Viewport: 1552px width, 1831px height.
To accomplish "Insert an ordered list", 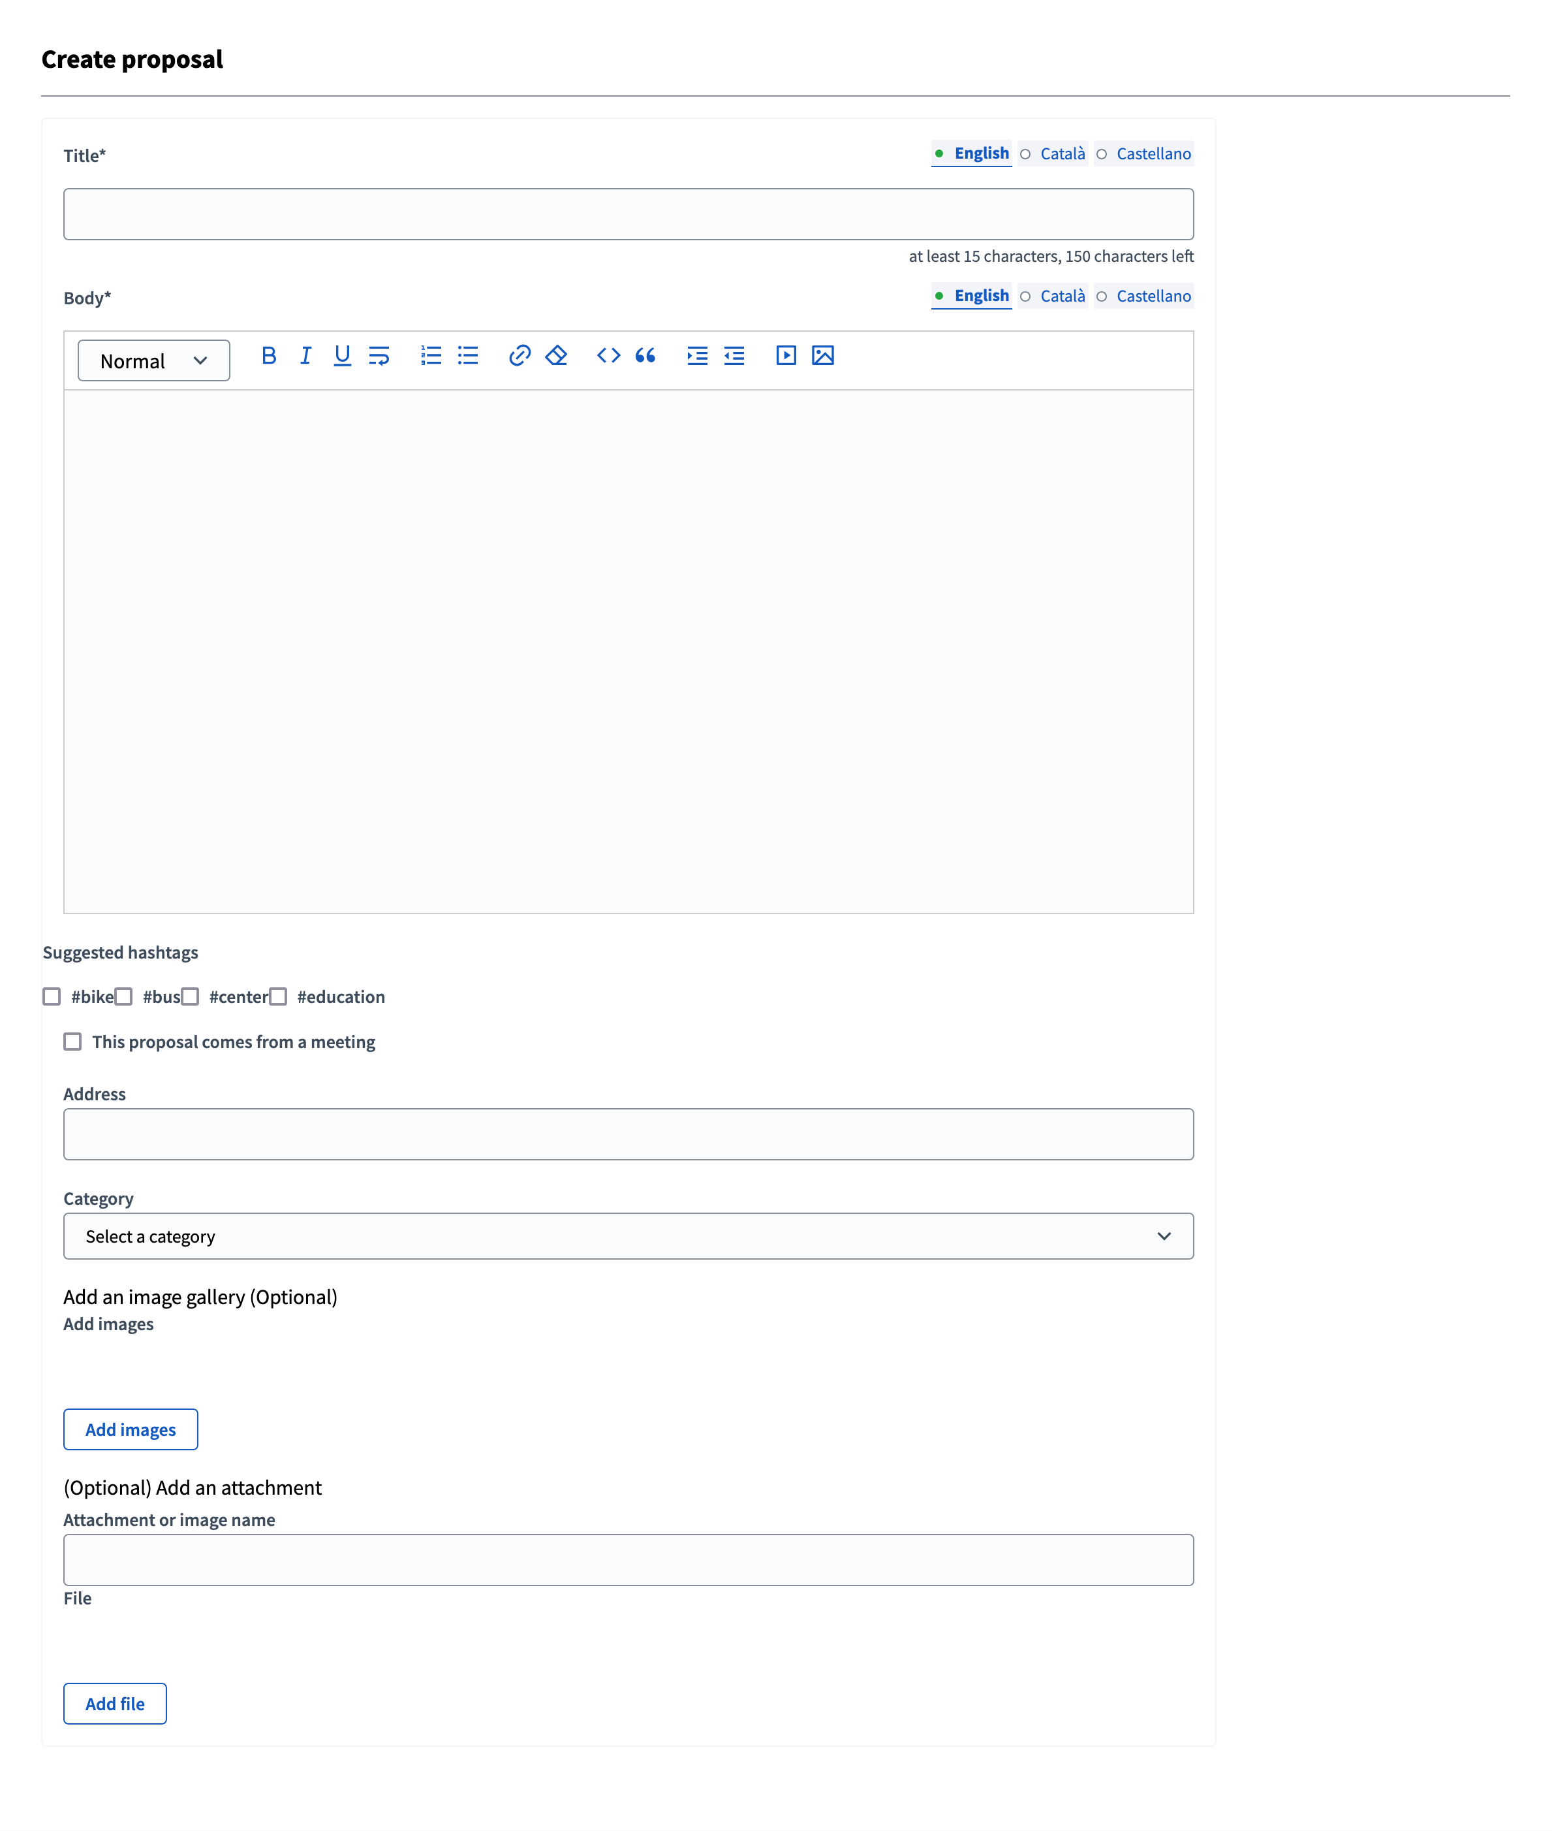I will tap(431, 357).
